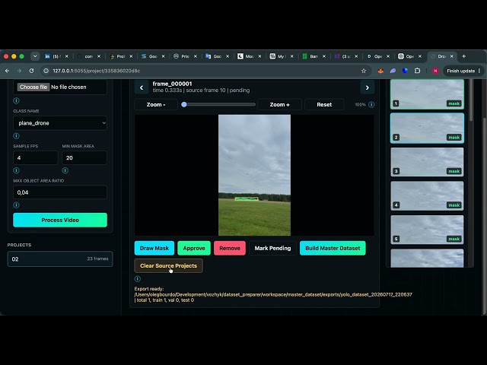487x365 pixels.
Task: Close the active Dro browser tab
Action: [x=452, y=56]
